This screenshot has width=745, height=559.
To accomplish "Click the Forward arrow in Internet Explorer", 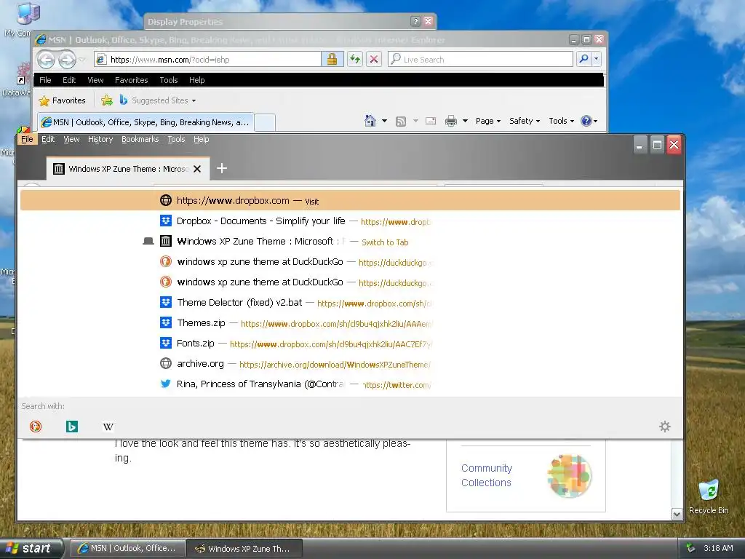I will [x=67, y=60].
